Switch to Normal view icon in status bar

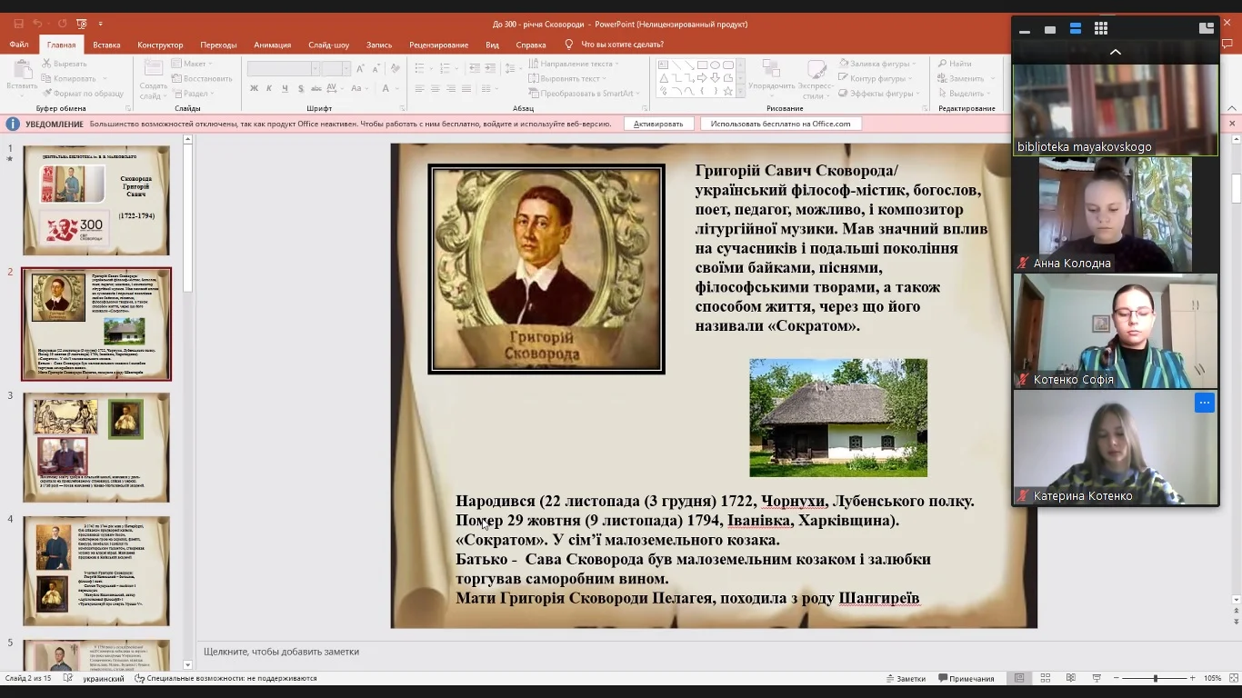pos(1019,678)
